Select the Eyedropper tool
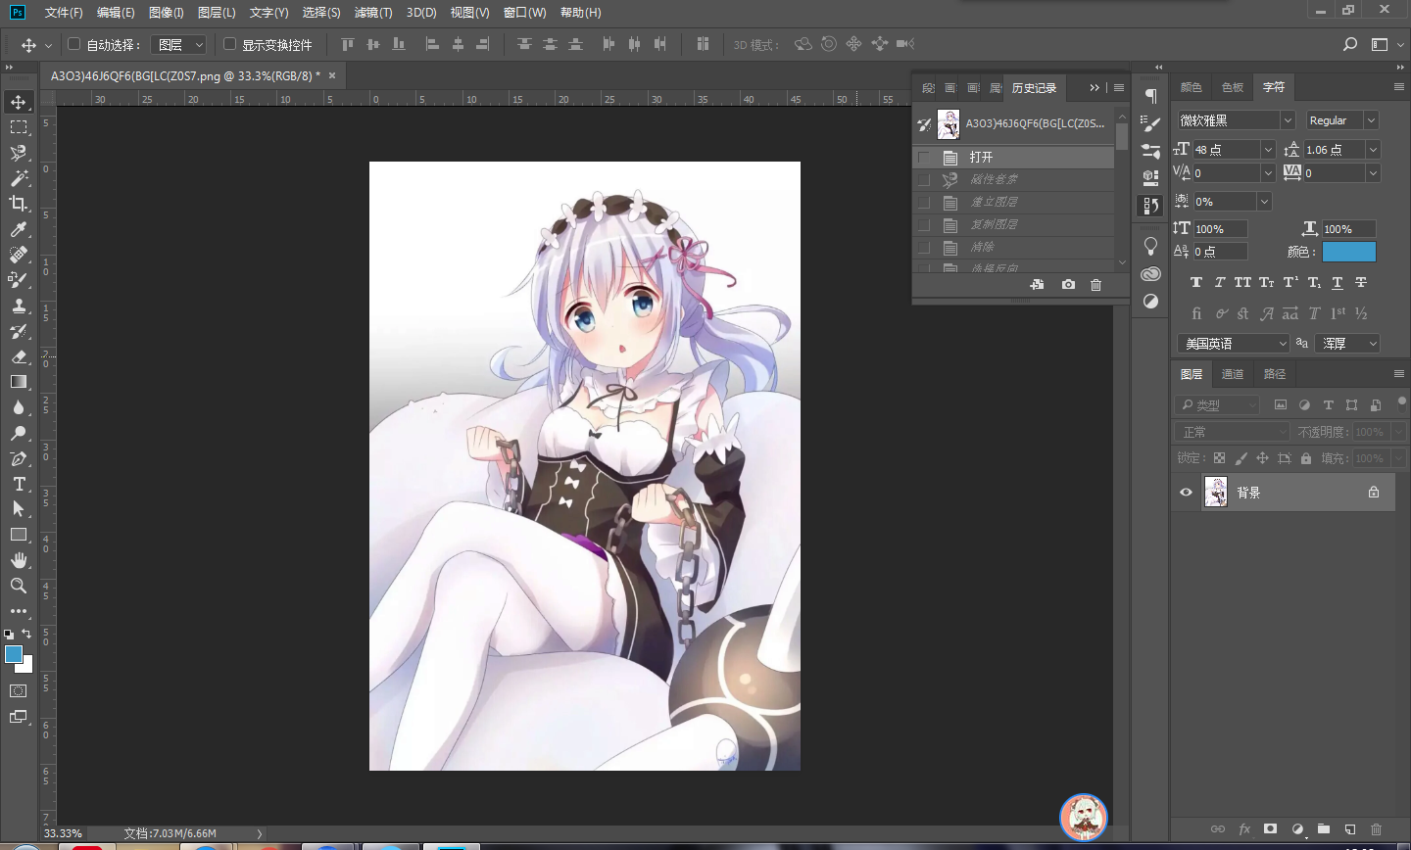This screenshot has height=850, width=1411. [x=19, y=229]
